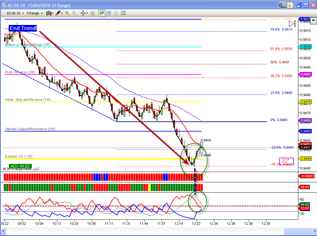Click the 11:31 time axis label
This screenshot has width=317, height=236.
[126, 224]
